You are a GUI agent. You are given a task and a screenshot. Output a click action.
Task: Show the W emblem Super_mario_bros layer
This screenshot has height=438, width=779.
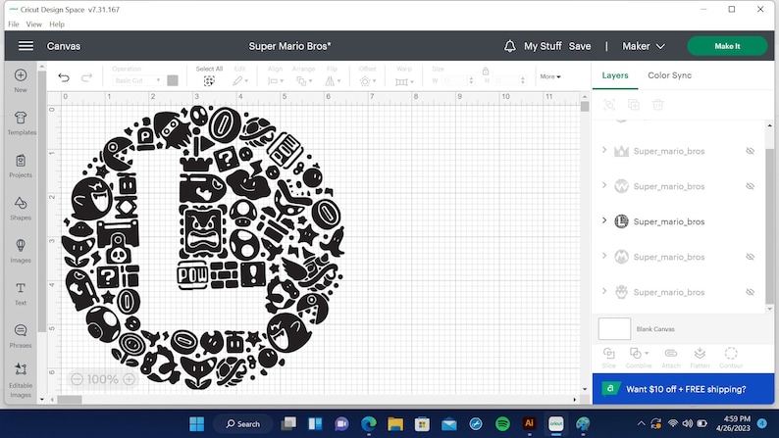click(751, 186)
